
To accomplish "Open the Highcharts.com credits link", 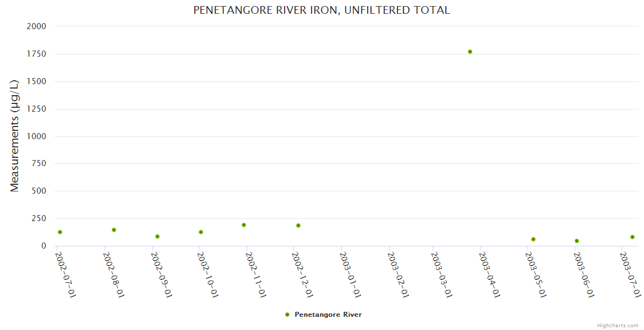I will pyautogui.click(x=618, y=326).
